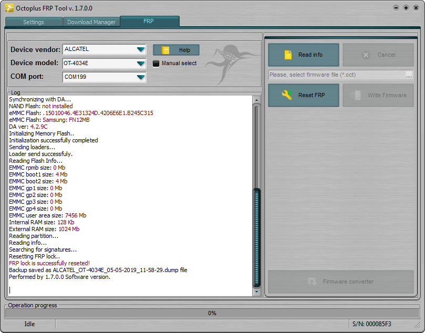Enable the Manual select checkbox

coord(156,64)
